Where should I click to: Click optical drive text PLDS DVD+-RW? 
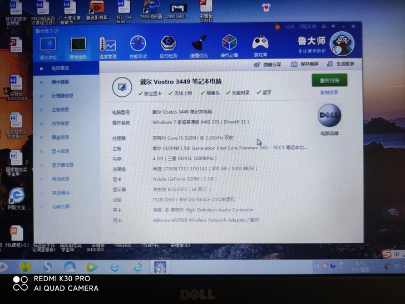(194, 199)
